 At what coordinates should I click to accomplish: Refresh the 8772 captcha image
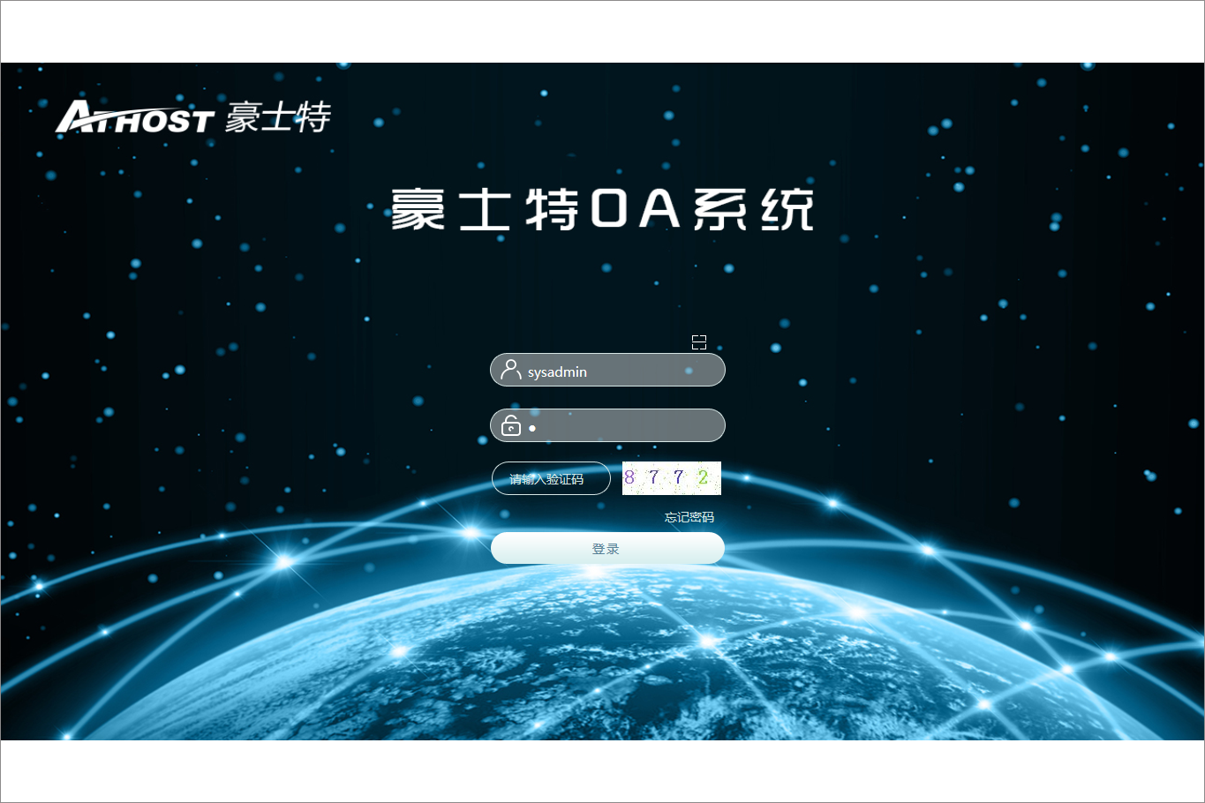pyautogui.click(x=672, y=478)
